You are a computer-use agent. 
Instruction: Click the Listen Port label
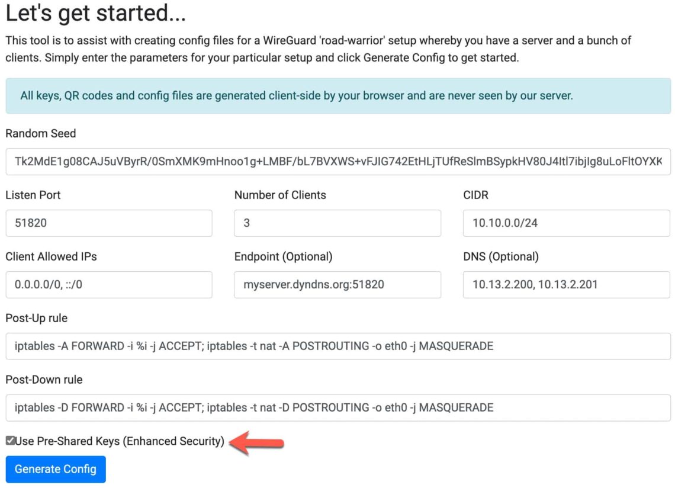34,195
